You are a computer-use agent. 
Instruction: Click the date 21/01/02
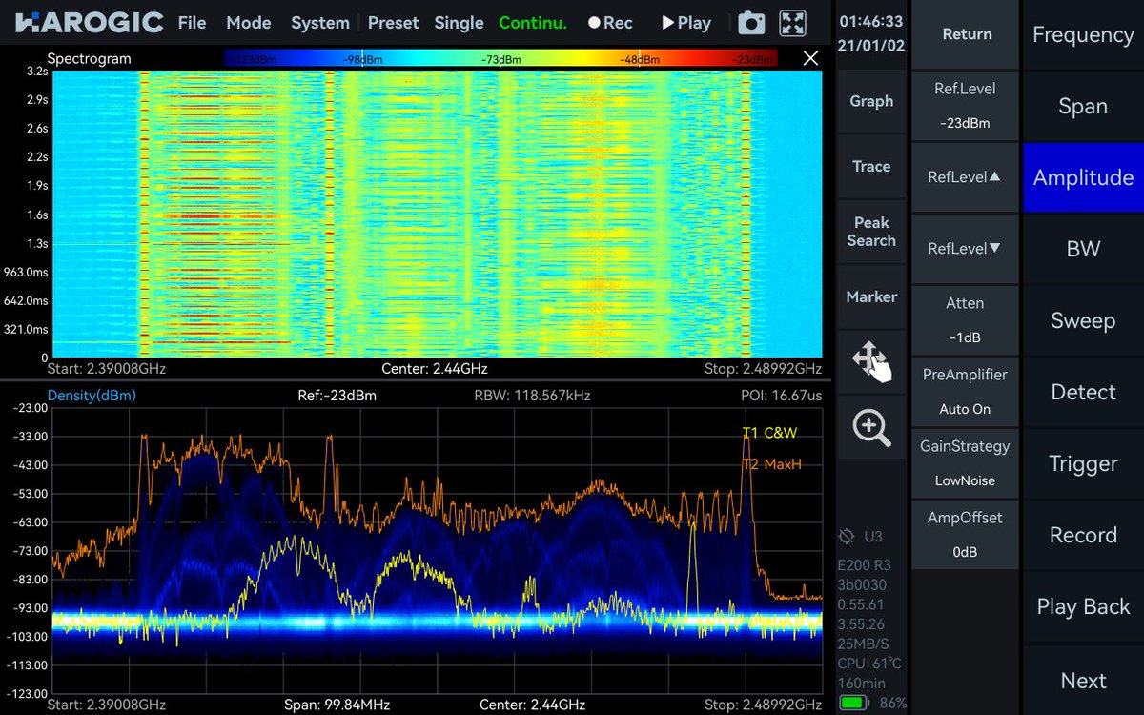pos(871,45)
